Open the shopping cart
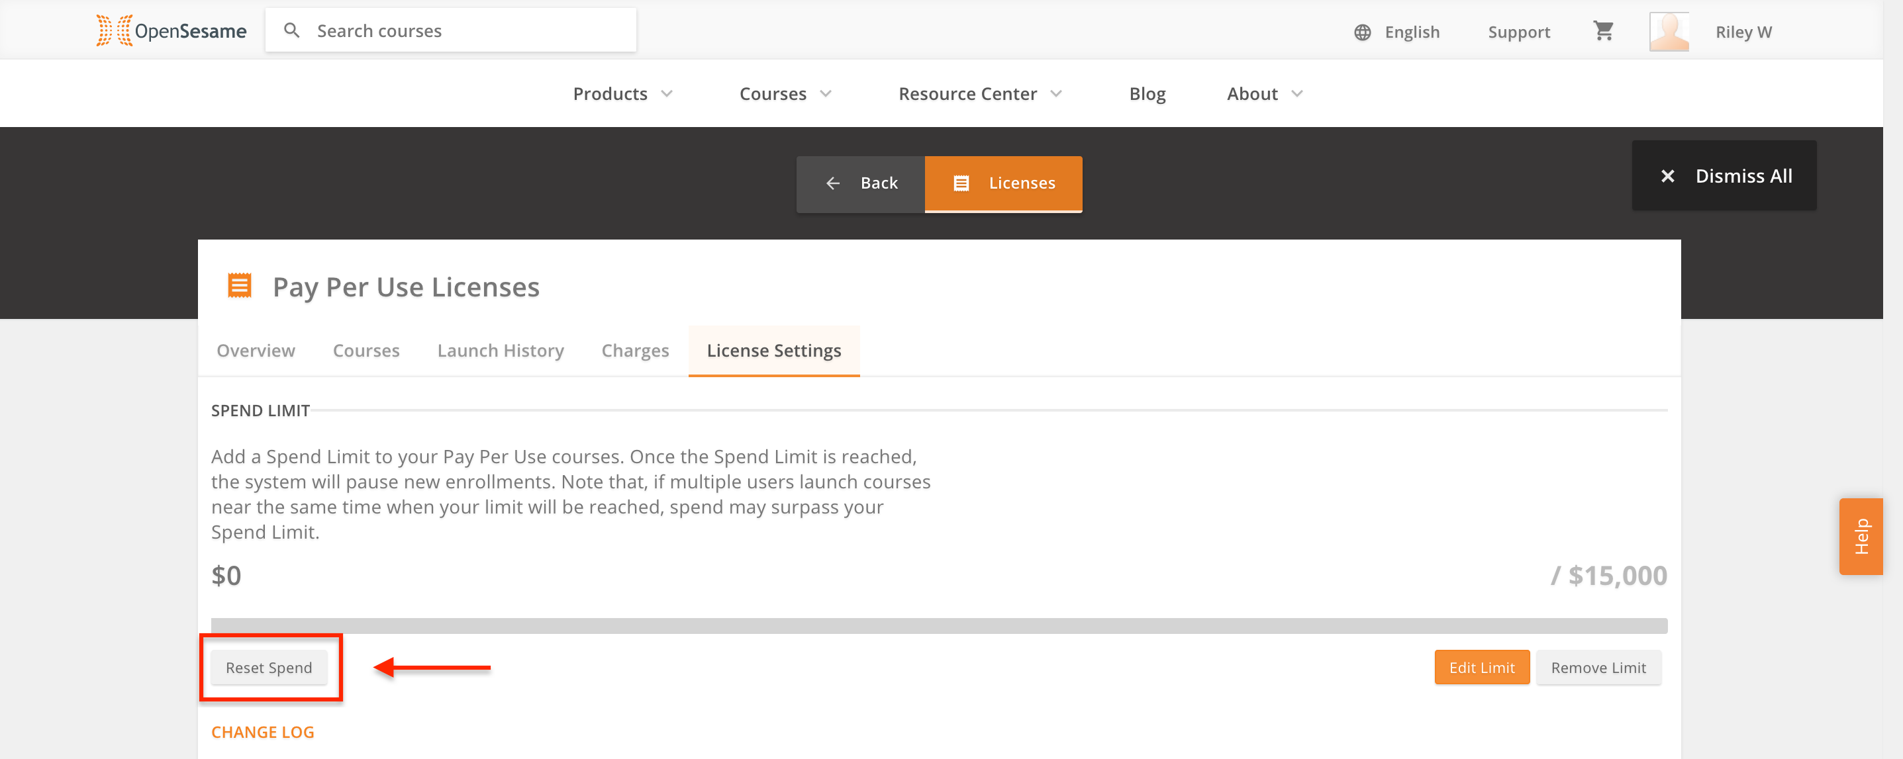 tap(1602, 31)
